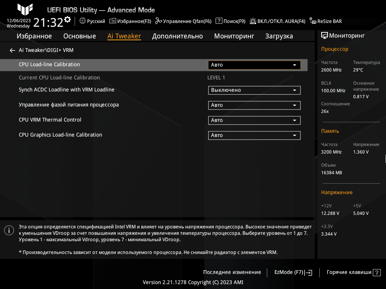Open CPU Graphics Load-line Calibration dropdown

pos(254,135)
